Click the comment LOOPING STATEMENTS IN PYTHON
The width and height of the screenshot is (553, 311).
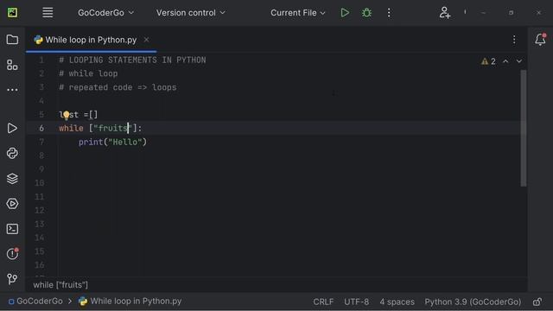pos(132,60)
